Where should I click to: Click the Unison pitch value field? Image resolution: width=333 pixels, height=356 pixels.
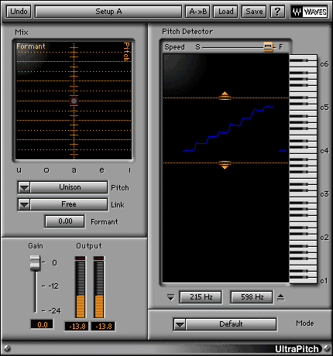click(69, 187)
